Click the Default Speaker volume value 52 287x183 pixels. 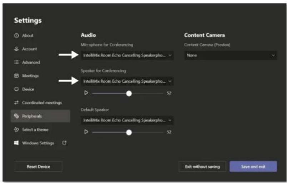pyautogui.click(x=169, y=132)
